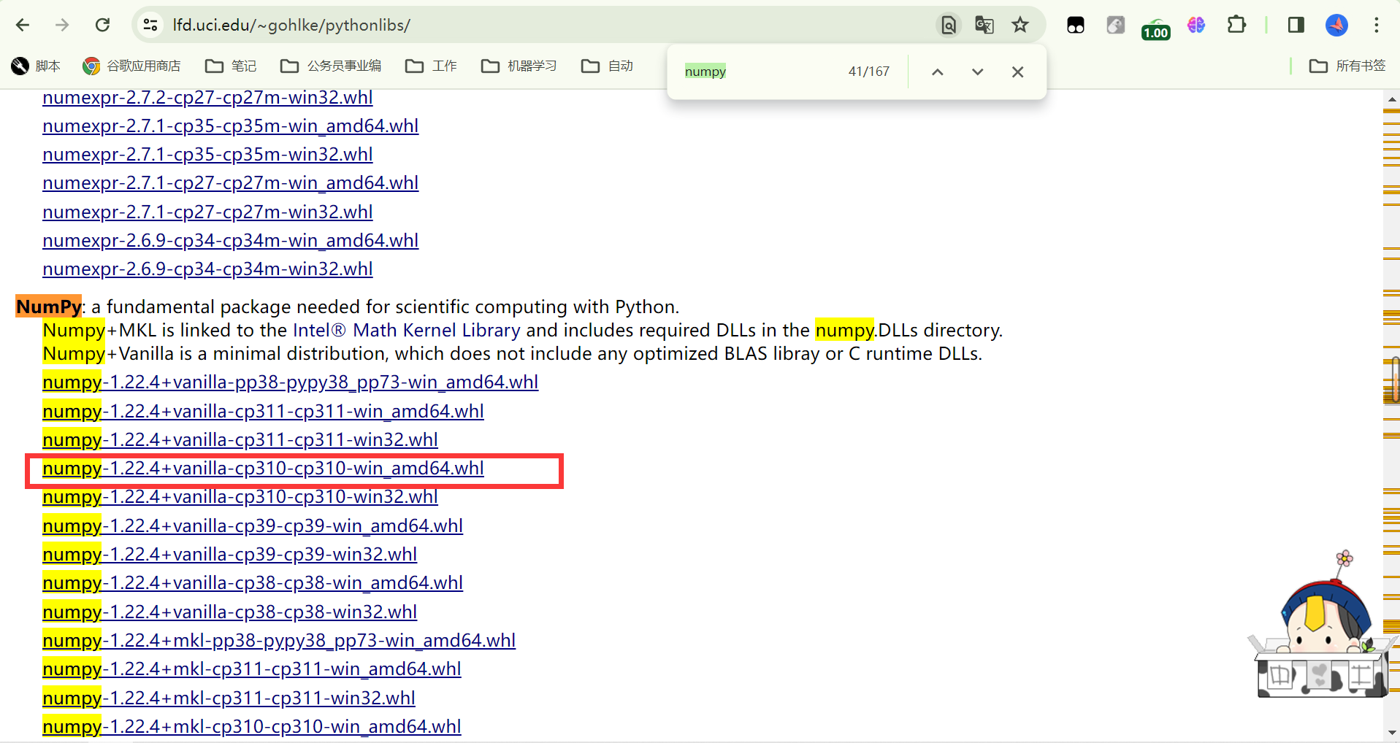1400x743 pixels.
Task: Open the Chrome profile avatar
Action: point(1336,26)
